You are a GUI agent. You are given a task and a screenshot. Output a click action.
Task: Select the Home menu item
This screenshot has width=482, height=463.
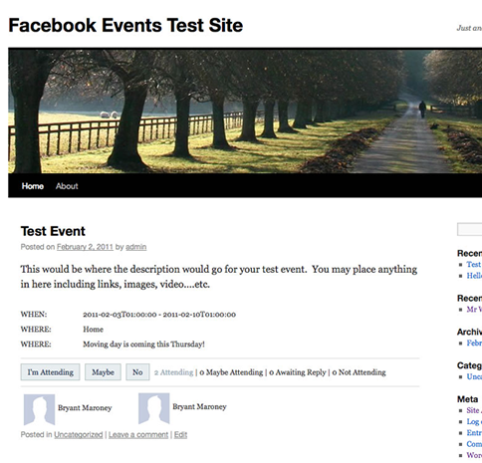[x=33, y=186]
